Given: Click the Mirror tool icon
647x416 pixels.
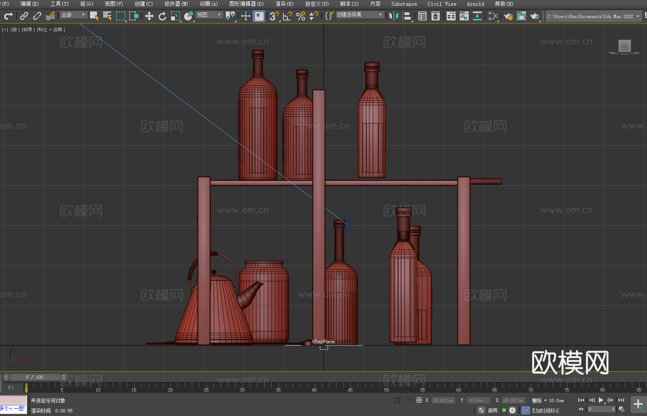Looking at the screenshot, I should [394, 16].
